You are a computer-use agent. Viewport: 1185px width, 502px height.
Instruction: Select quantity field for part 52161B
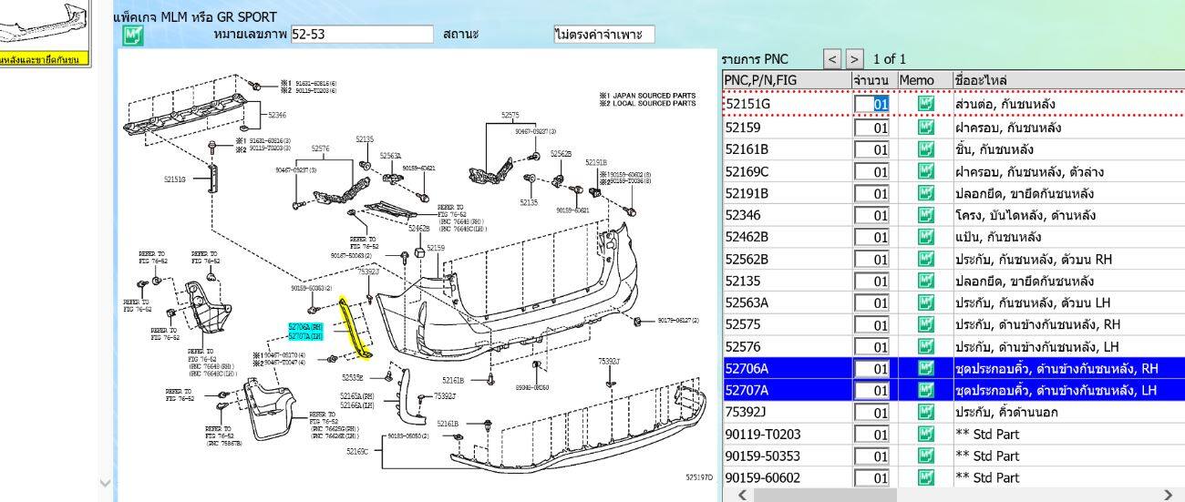pos(872,149)
